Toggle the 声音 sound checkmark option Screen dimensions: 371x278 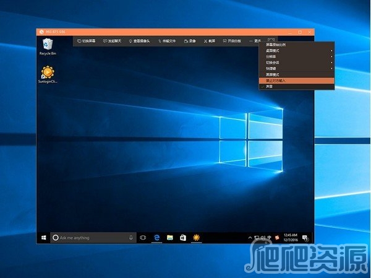coord(269,87)
